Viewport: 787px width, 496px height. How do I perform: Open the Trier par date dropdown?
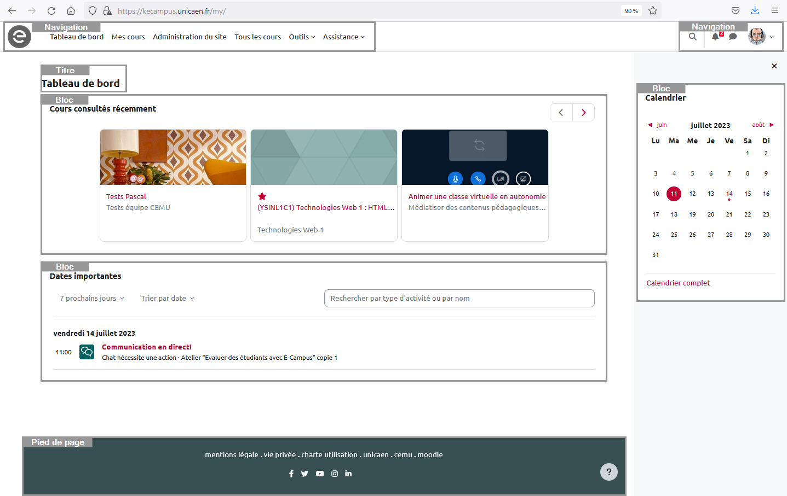coord(168,299)
